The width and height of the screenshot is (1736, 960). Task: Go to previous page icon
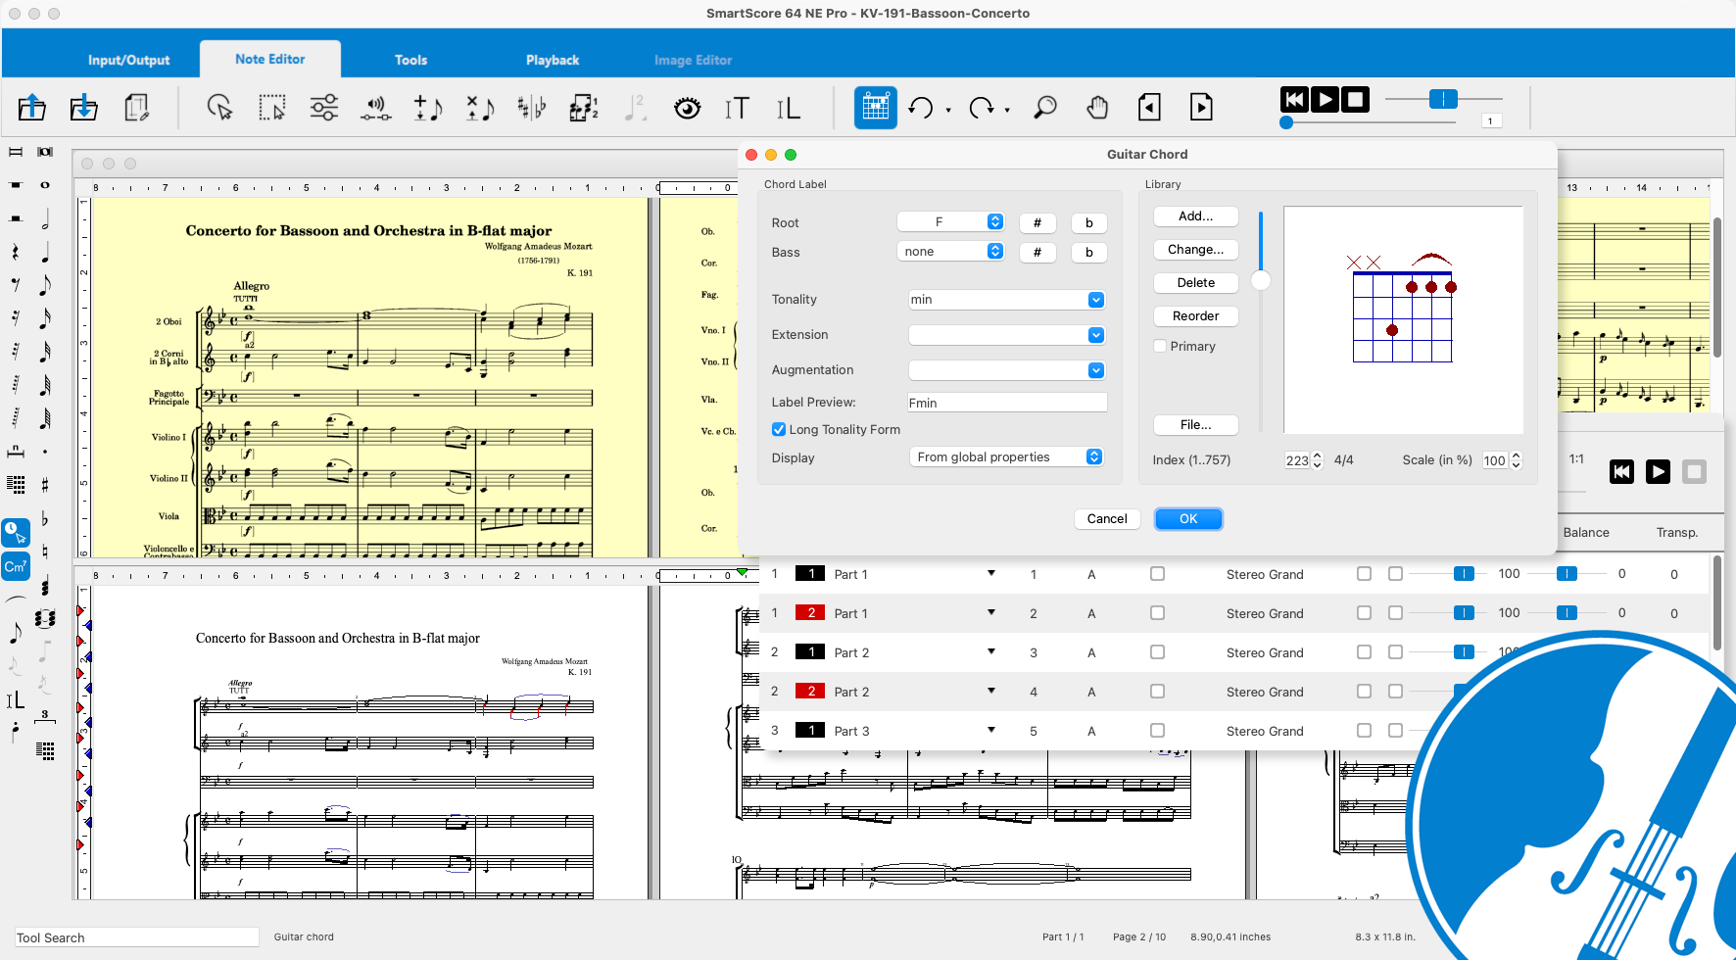click(x=1150, y=107)
